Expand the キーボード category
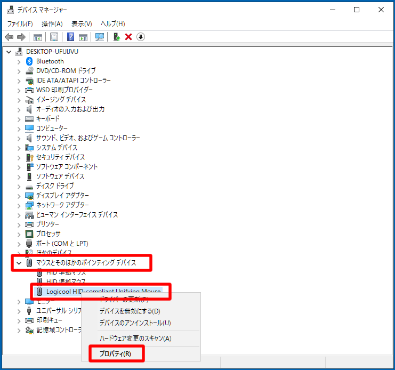Image resolution: width=395 pixels, height=370 pixels. (x=19, y=119)
